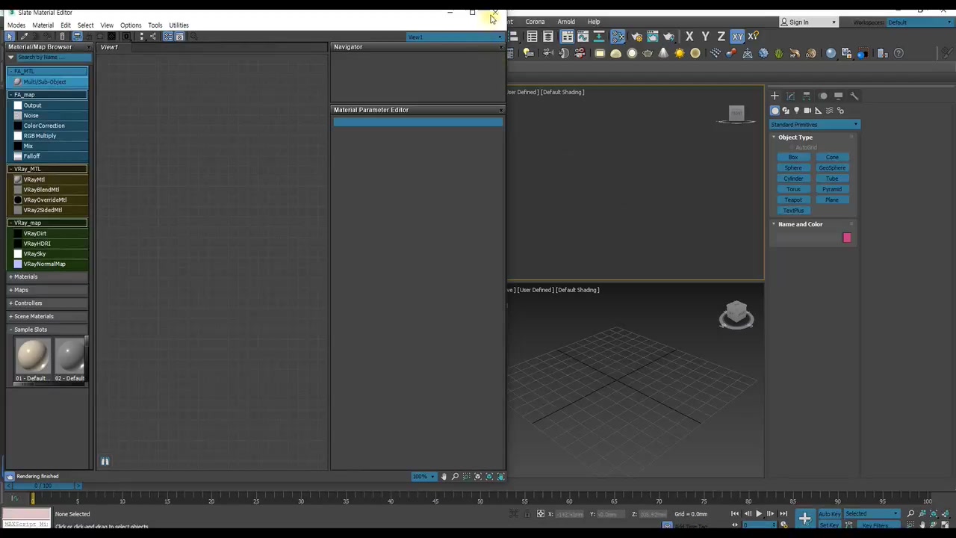
Task: Click the object color swatch
Action: click(x=847, y=238)
